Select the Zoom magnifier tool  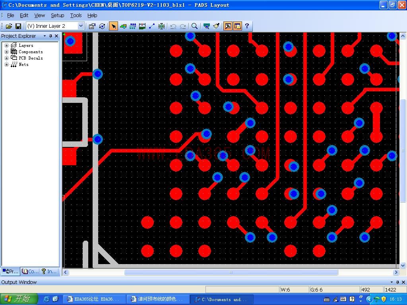coord(194,26)
